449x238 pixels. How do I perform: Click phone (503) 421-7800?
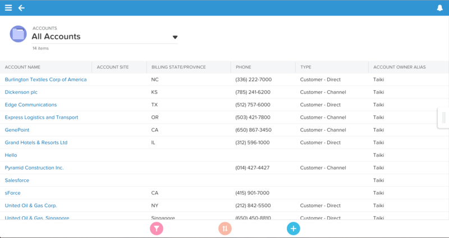click(x=253, y=117)
